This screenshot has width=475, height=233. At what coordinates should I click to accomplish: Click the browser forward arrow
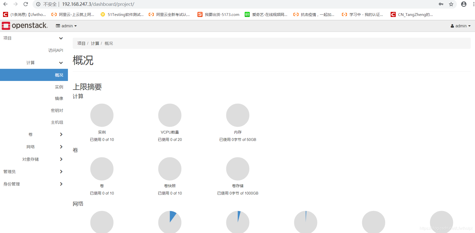click(x=15, y=4)
